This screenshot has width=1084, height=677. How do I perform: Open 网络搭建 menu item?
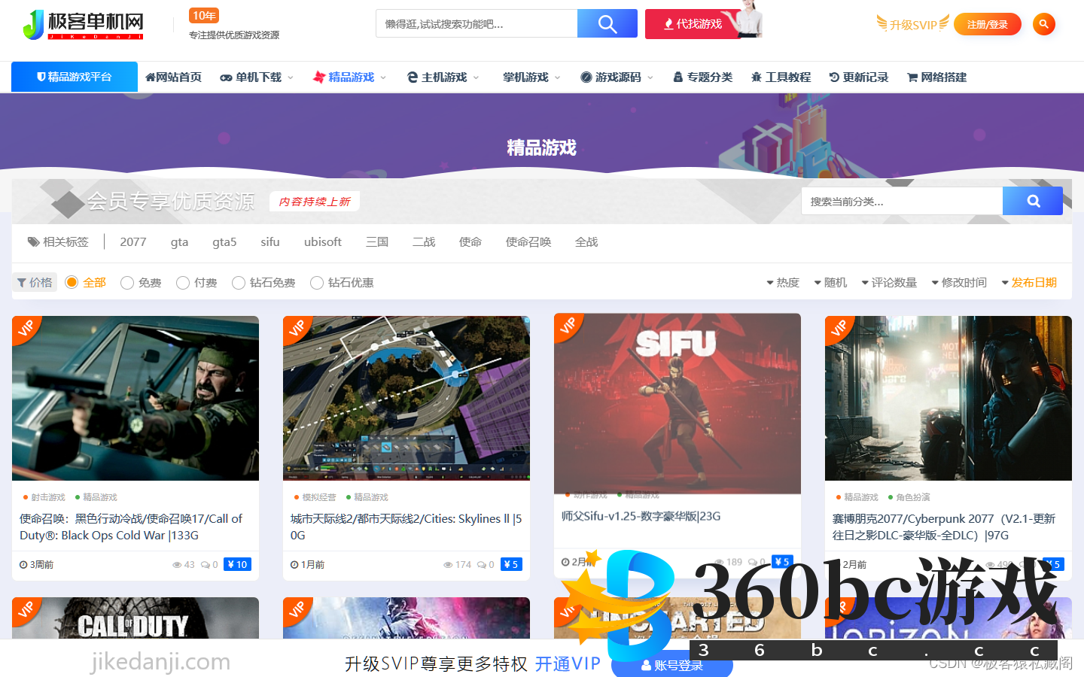pos(936,77)
